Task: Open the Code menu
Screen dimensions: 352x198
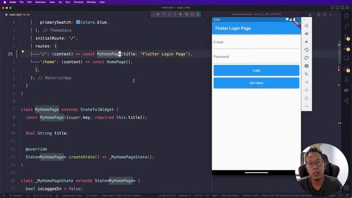Action: [13, 2]
